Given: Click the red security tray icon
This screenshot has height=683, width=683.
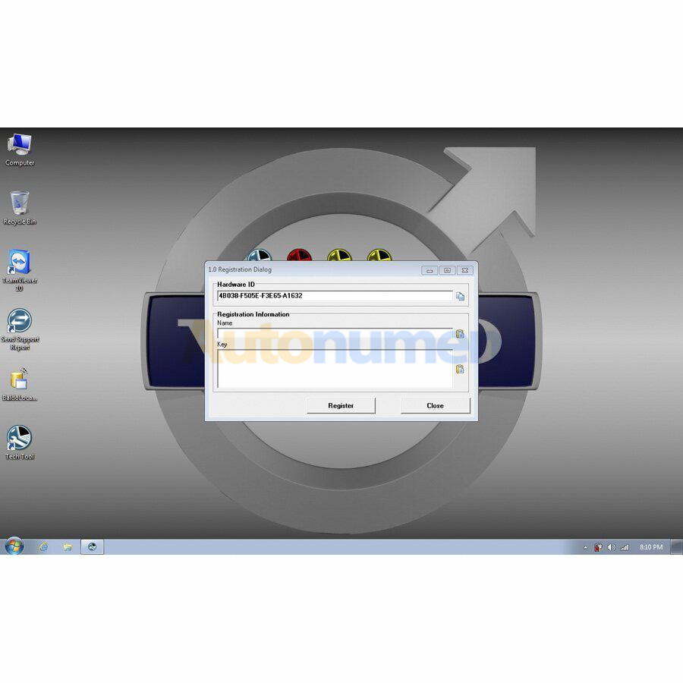Looking at the screenshot, I should (599, 547).
